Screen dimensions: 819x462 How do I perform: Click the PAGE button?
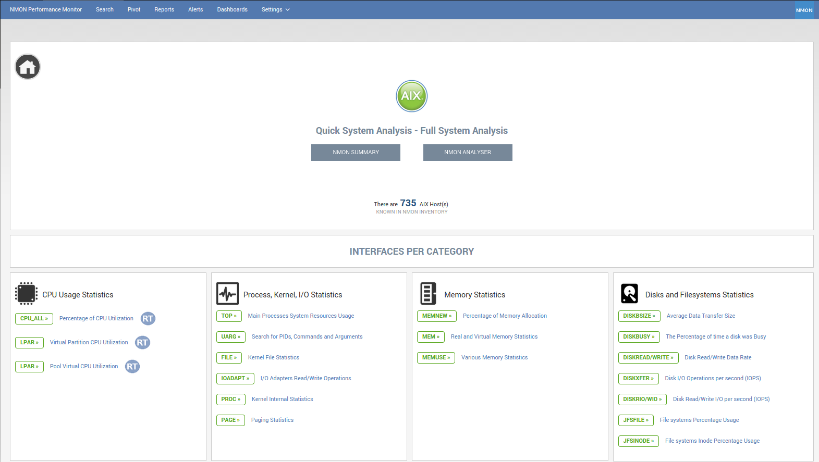click(230, 420)
